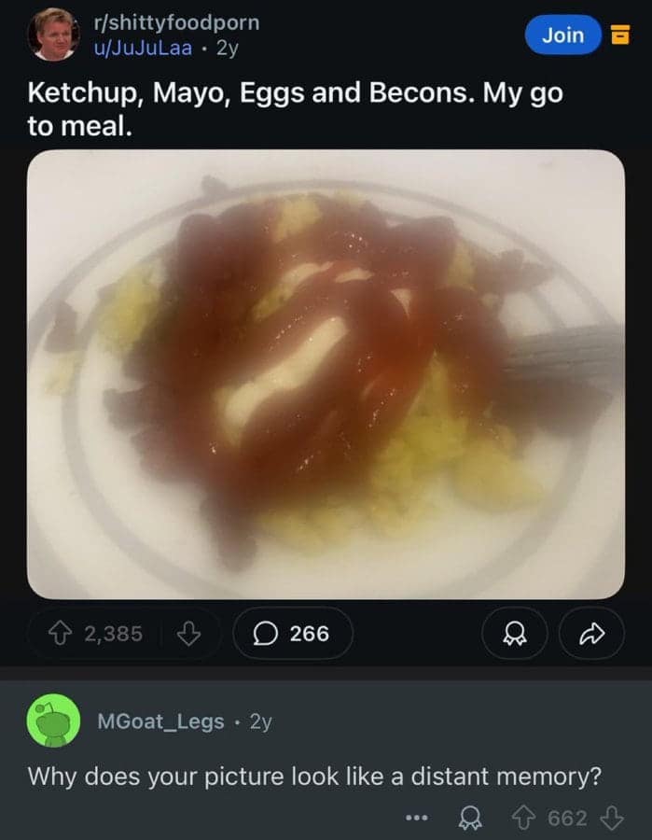Give an award to the post

[515, 634]
